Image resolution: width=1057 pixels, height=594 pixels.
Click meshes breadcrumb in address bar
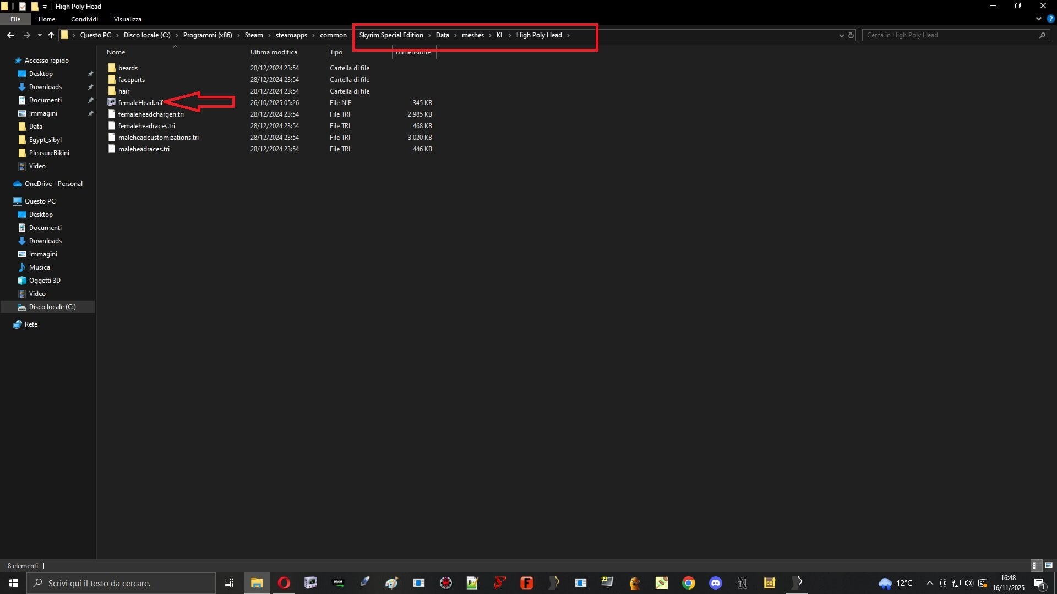473,35
